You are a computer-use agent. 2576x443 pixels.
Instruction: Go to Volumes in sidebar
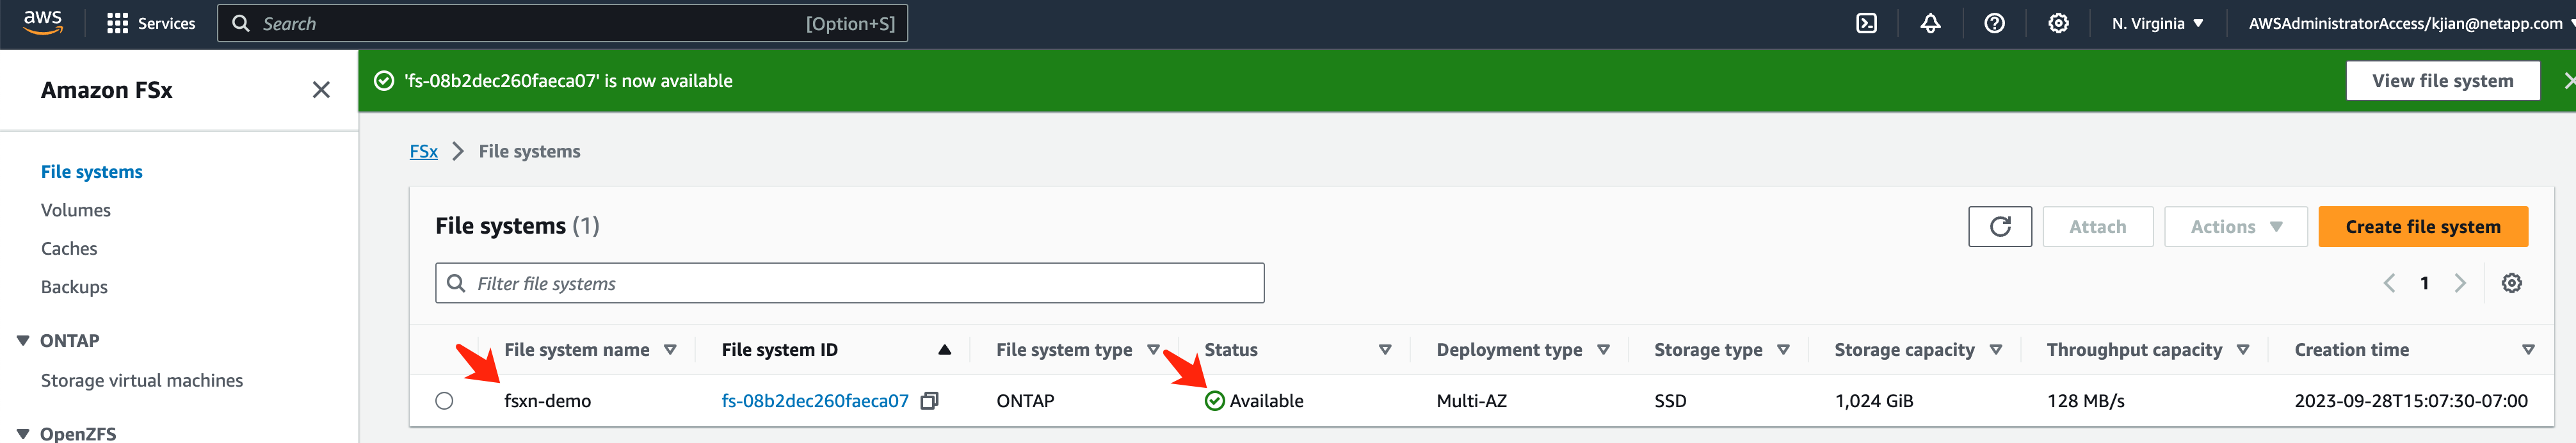click(x=76, y=210)
